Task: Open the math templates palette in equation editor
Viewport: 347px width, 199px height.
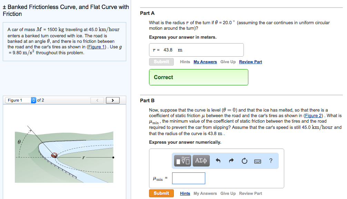Action: [x=182, y=160]
